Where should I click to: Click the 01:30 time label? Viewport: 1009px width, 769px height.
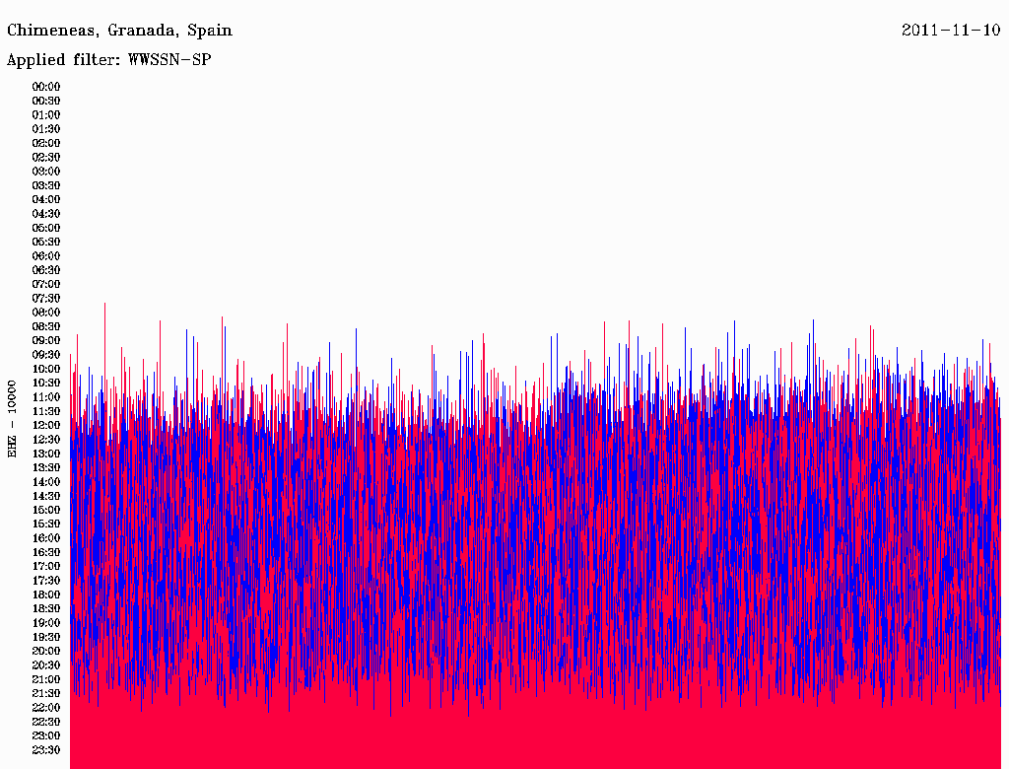[x=46, y=129]
